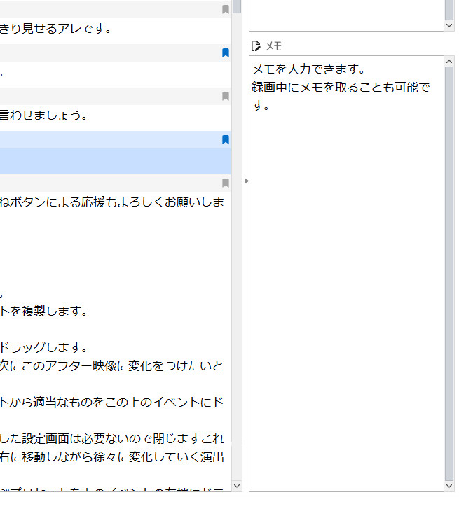Screen dimensions: 459x516
Task: Click the memo panel scrollbar track
Action: [449, 280]
